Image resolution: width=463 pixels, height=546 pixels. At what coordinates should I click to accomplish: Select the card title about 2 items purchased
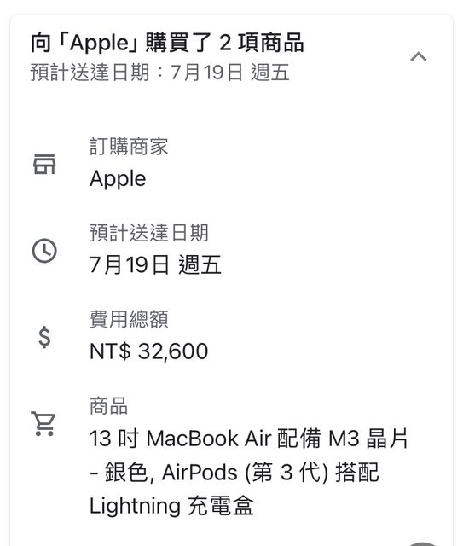click(x=167, y=43)
